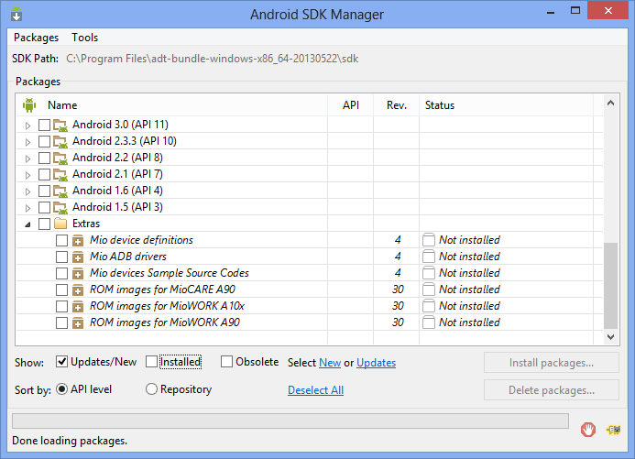This screenshot has width=635, height=459.
Task: Open the Packages menu
Action: point(36,38)
